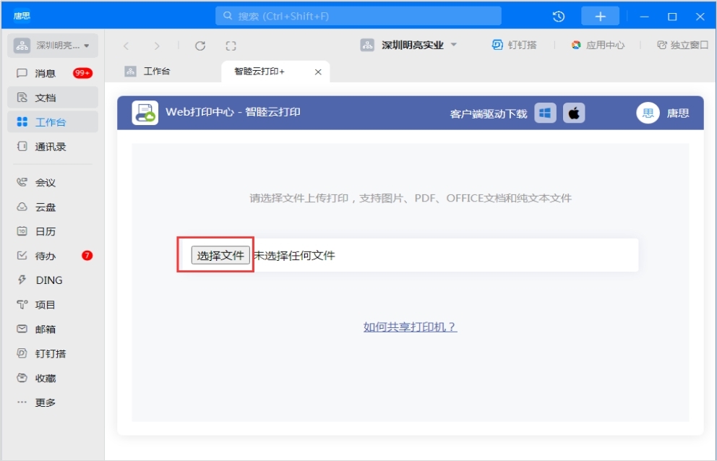717x461 pixels.
Task: Open 邮箱 in the sidebar
Action: (x=53, y=329)
